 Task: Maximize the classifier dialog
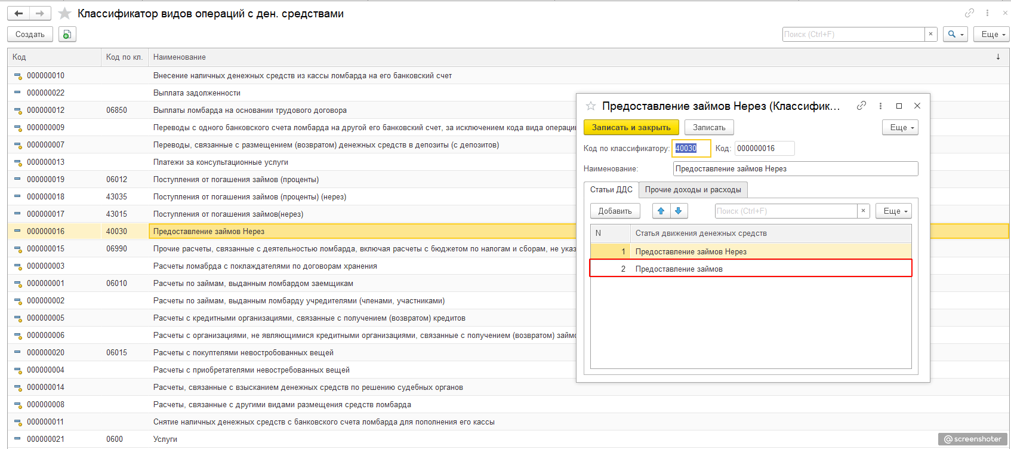coord(899,106)
